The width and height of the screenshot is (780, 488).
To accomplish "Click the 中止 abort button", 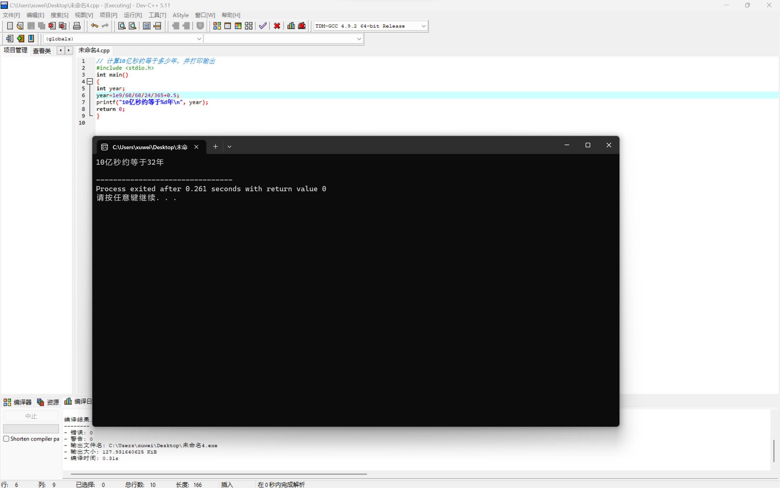I will [x=31, y=416].
